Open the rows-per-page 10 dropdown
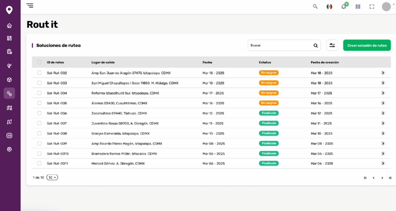This screenshot has width=396, height=211. pyautogui.click(x=52, y=177)
